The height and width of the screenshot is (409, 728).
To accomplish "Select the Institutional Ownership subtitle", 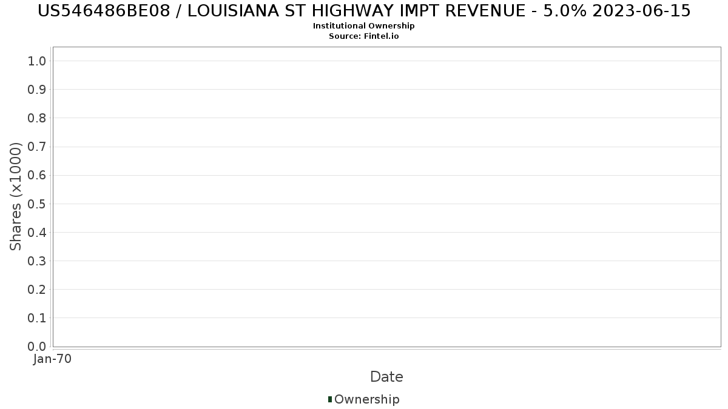I will [364, 26].
